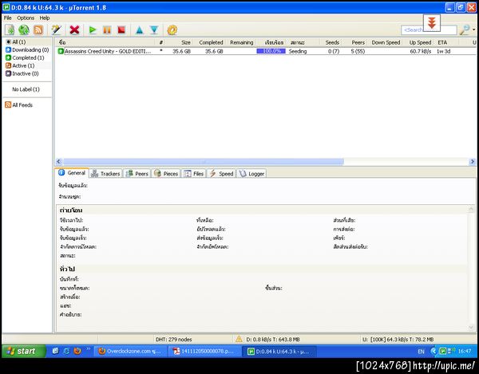Image resolution: width=479 pixels, height=374 pixels.
Task: Open the Windows start button
Action: (x=23, y=351)
